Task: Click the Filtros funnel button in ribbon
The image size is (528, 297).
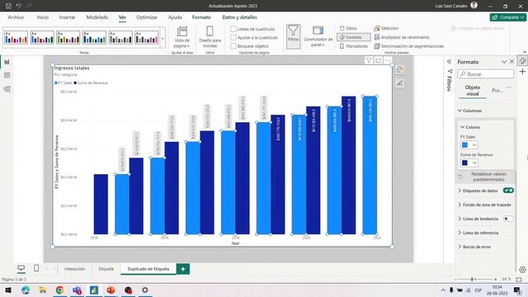Action: click(294, 36)
